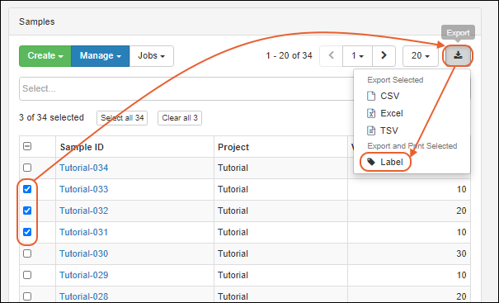Click the Export download icon button
The height and width of the screenshot is (303, 499).
458,56
